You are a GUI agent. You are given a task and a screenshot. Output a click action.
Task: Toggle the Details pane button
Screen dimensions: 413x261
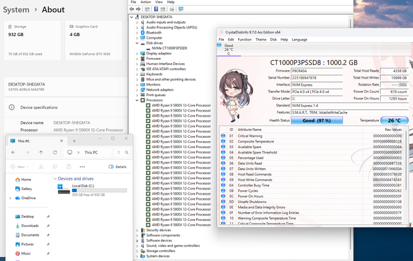[117, 166]
